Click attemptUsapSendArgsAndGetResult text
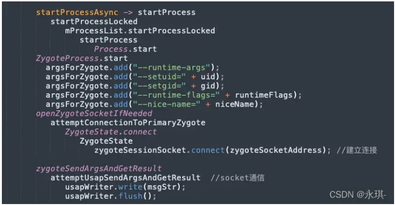Viewport: 395px width, 205px height. pos(125,178)
